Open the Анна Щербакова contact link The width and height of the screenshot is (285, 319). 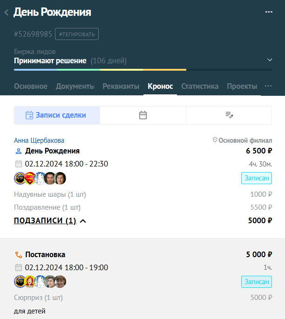[39, 140]
